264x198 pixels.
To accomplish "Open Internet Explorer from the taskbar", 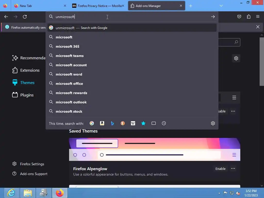I will click(11, 193).
